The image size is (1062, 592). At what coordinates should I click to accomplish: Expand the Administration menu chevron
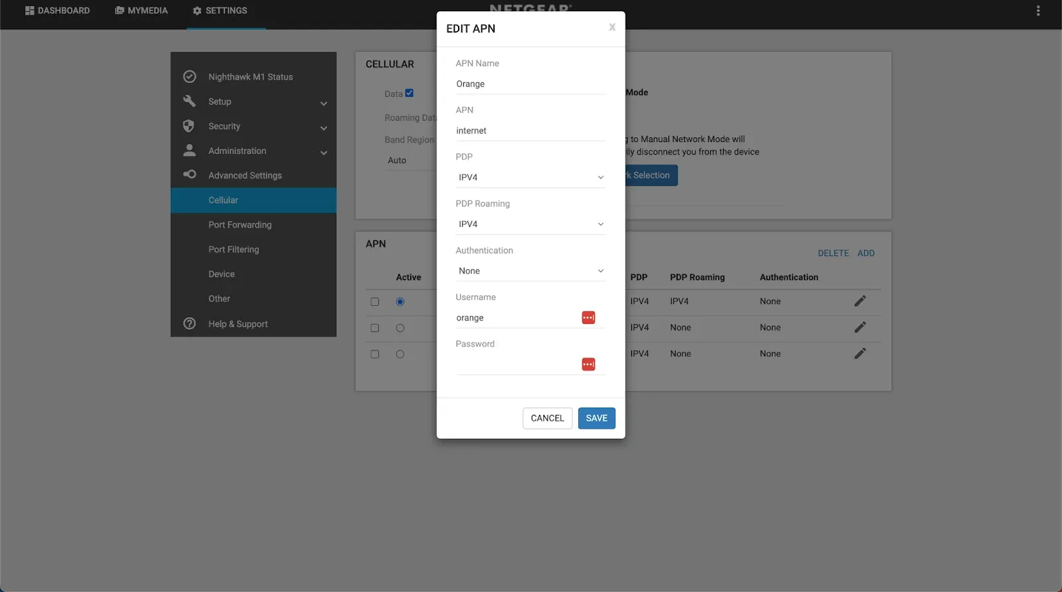(x=324, y=153)
